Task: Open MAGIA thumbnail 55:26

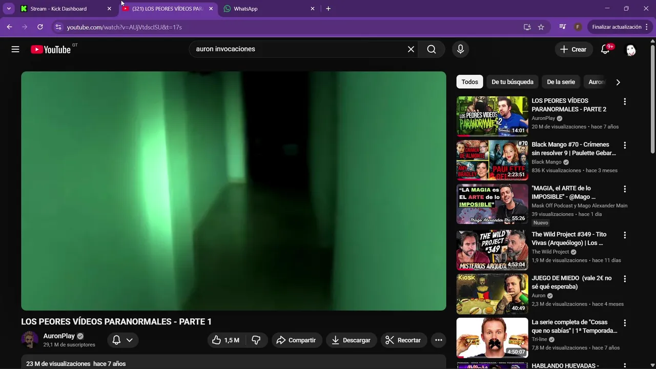Action: coord(492,204)
